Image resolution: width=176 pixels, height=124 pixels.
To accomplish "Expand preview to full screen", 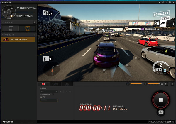I will pyautogui.click(x=172, y=84).
